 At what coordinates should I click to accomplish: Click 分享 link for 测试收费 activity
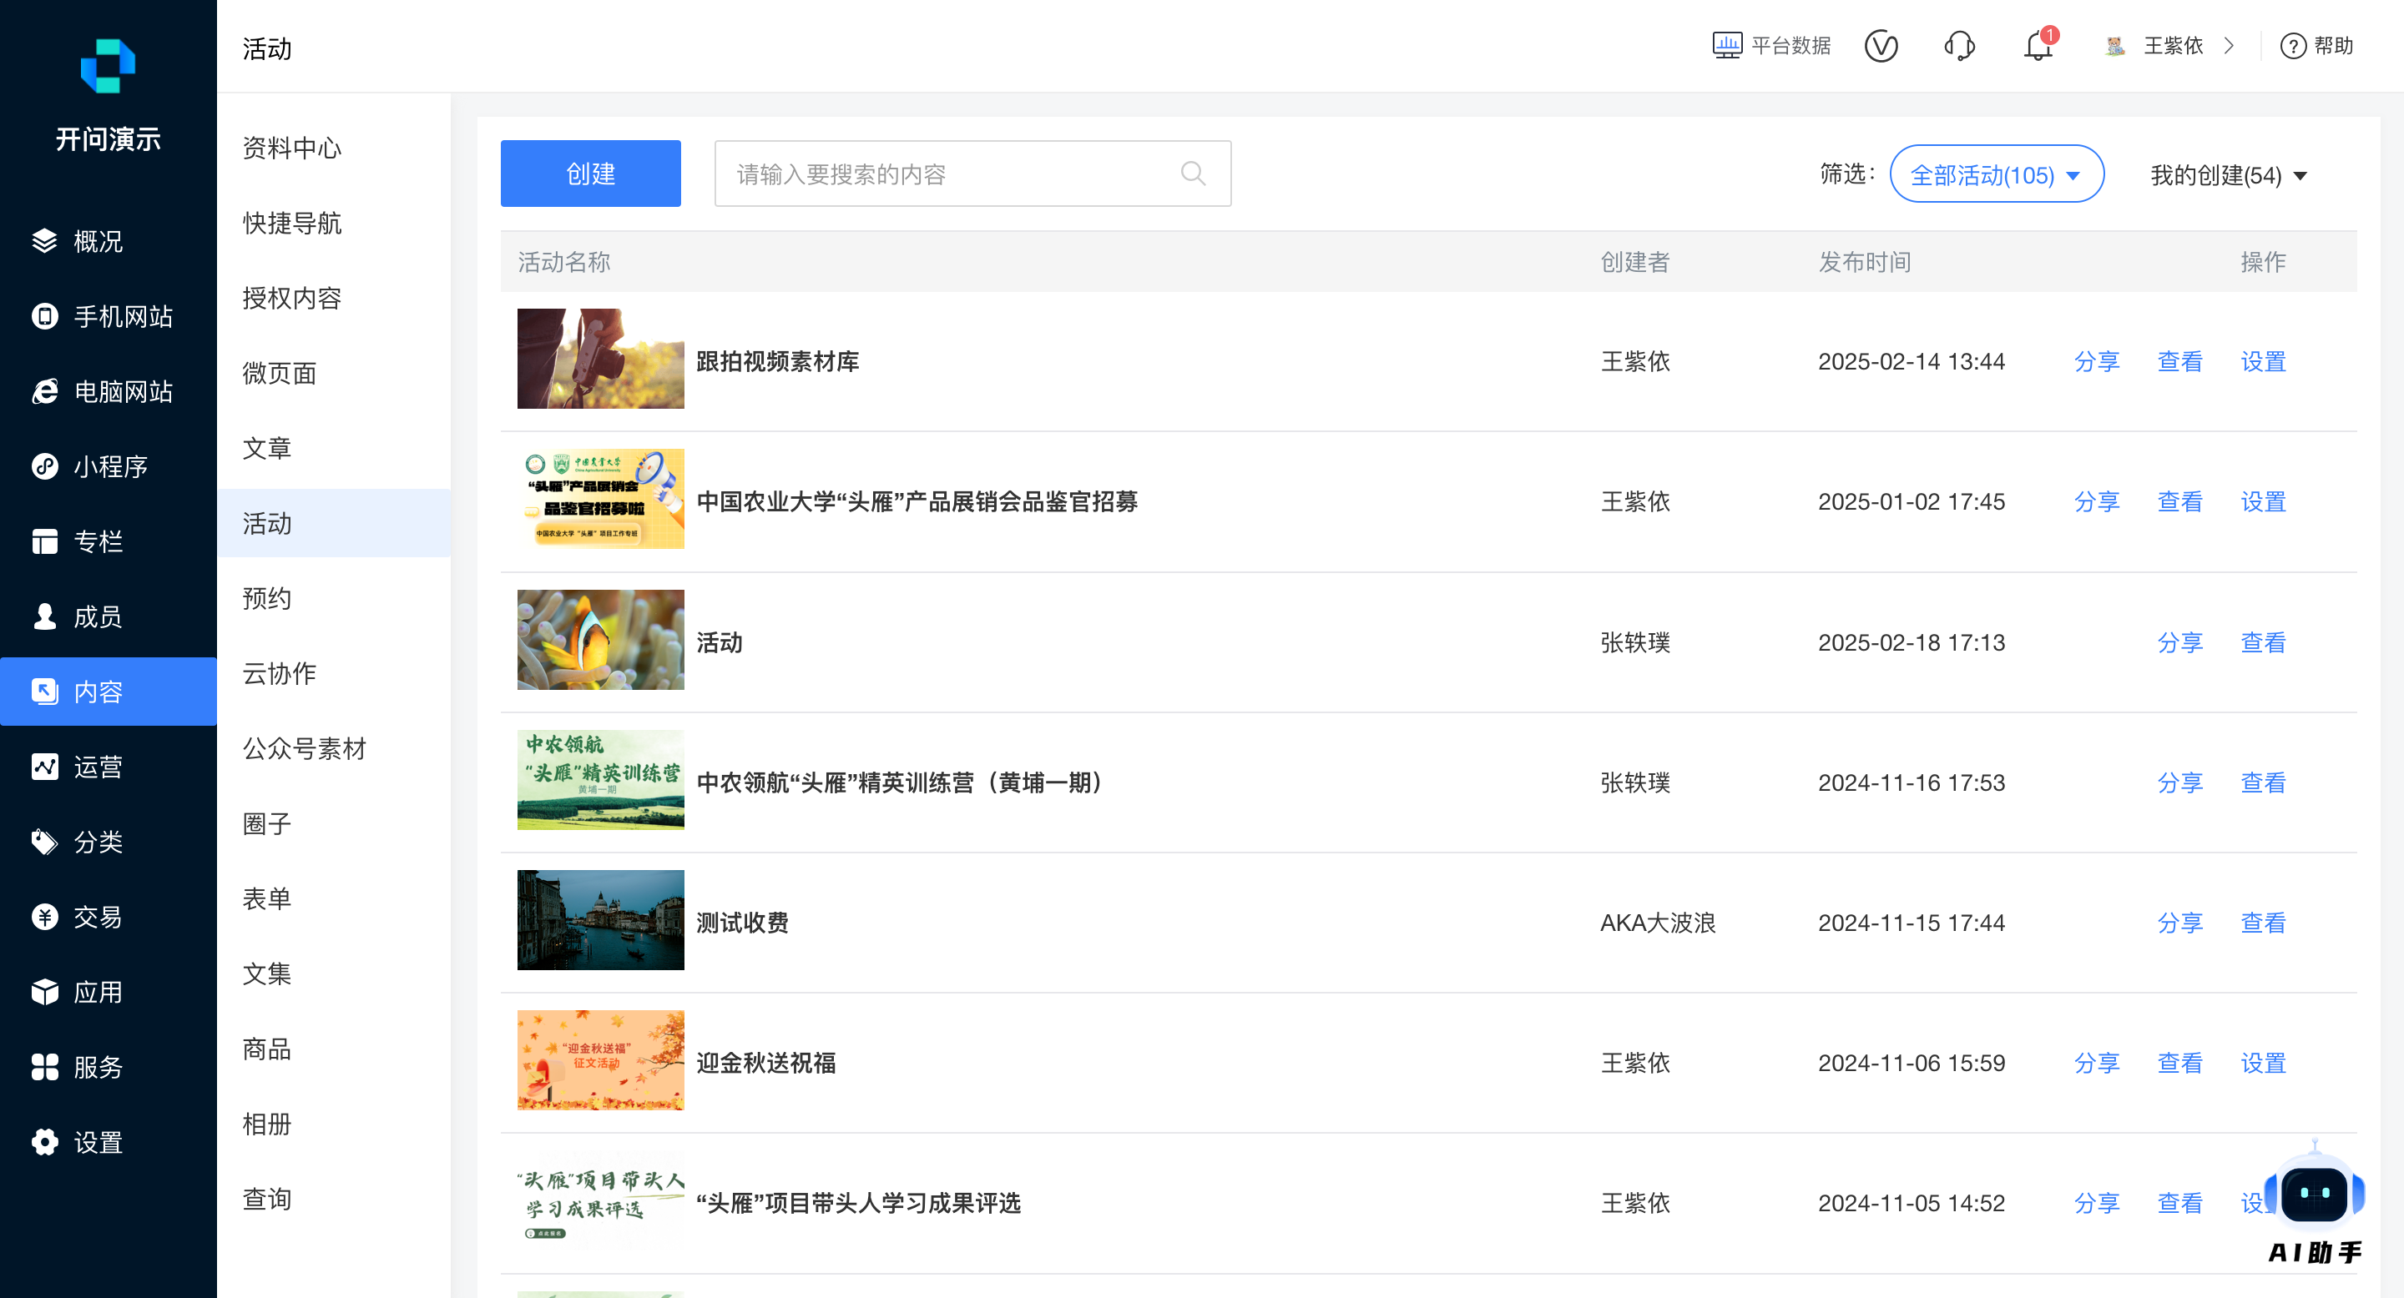coord(2179,923)
